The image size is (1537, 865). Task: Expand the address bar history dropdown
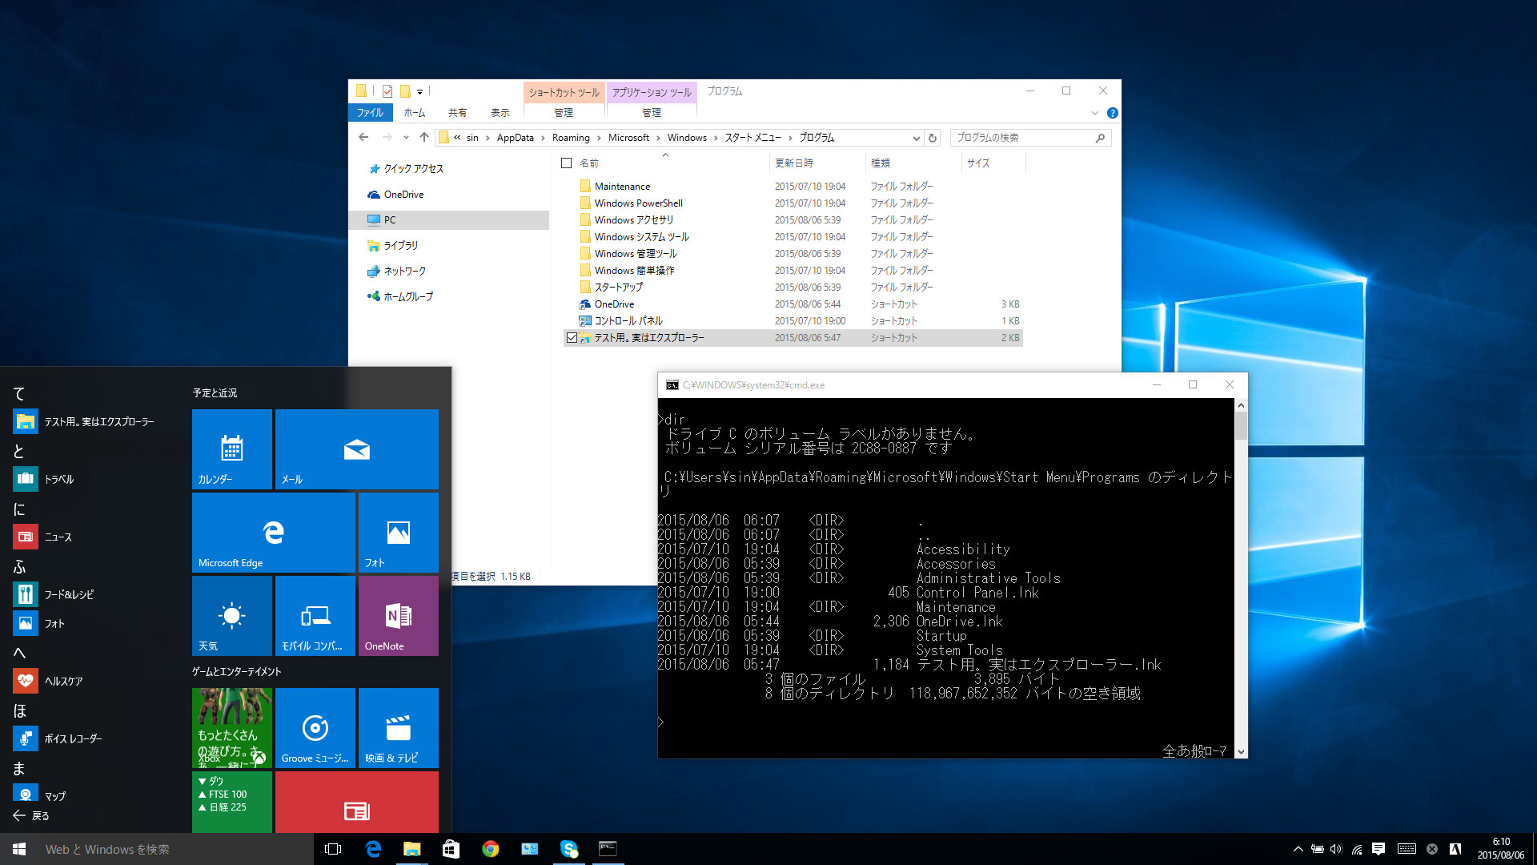[x=916, y=138]
